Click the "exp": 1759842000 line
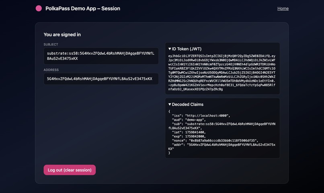The height and width of the screenshot is (193, 324). point(189,136)
